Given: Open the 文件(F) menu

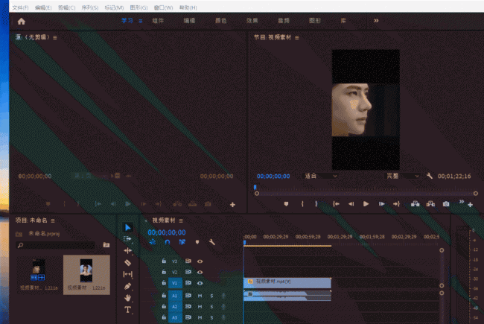Looking at the screenshot, I should (20, 7).
